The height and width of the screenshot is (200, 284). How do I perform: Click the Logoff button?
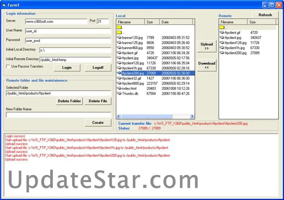coord(98,67)
